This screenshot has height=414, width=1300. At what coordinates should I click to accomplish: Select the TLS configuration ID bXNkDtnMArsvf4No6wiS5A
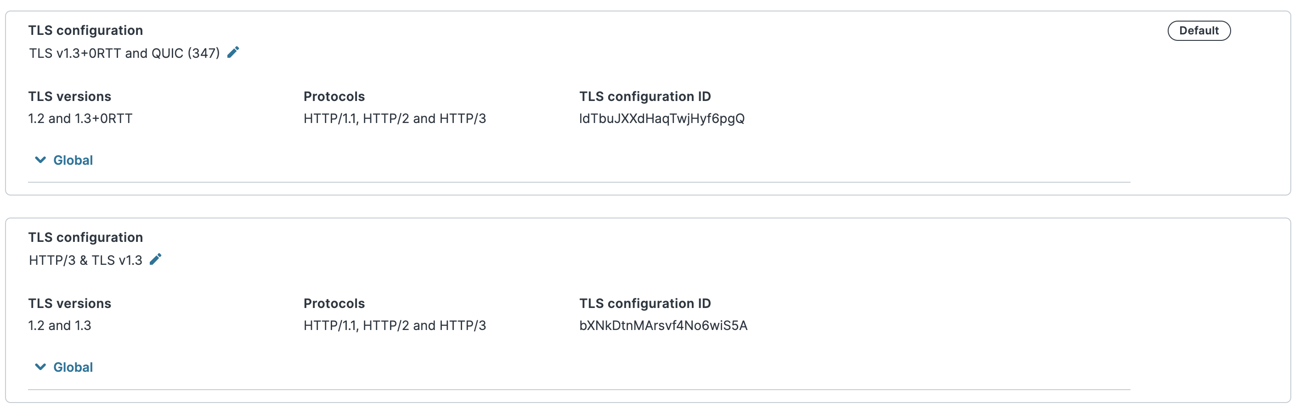click(x=664, y=325)
